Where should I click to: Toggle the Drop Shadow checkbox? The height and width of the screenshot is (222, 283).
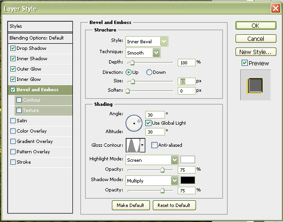13,48
